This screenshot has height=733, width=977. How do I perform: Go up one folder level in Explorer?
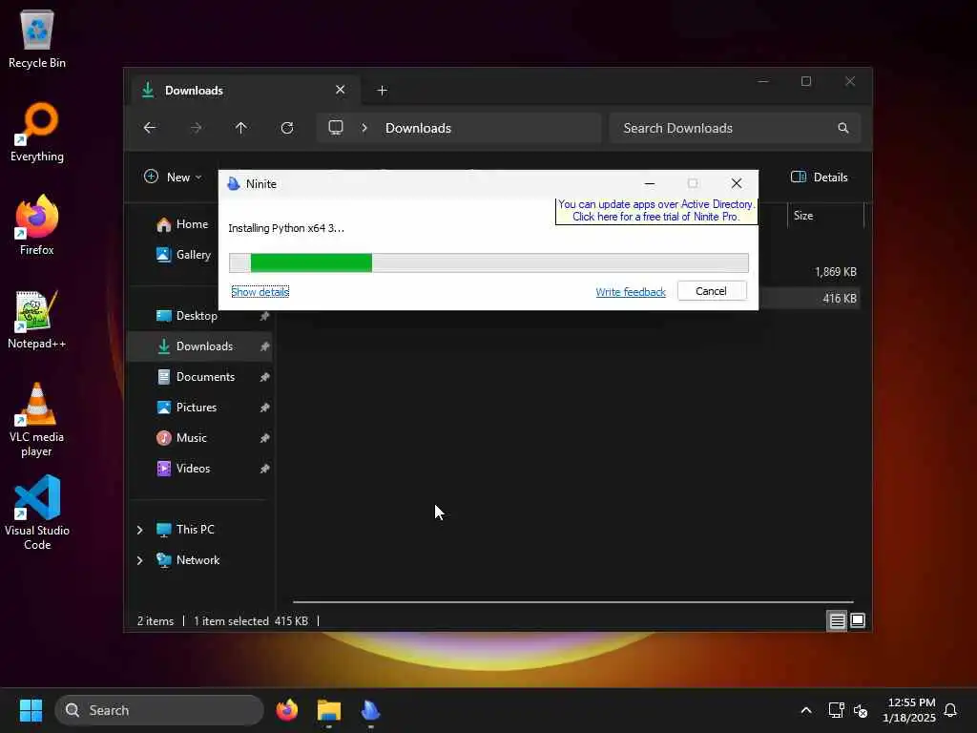coord(241,128)
